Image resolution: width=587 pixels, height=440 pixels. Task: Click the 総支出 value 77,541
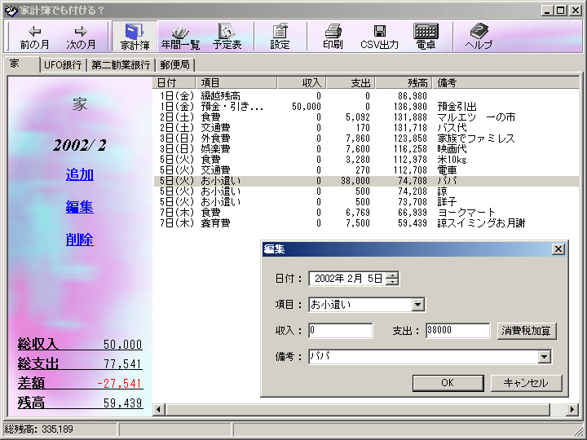click(123, 363)
